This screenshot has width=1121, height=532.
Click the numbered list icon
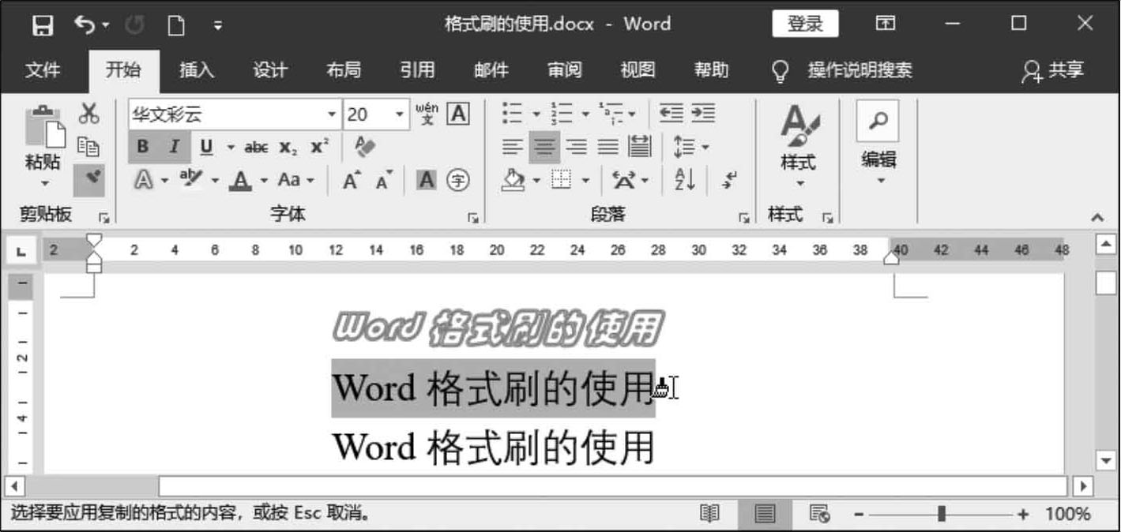click(561, 114)
